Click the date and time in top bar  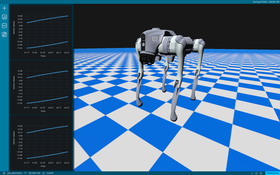[x=266, y=2]
